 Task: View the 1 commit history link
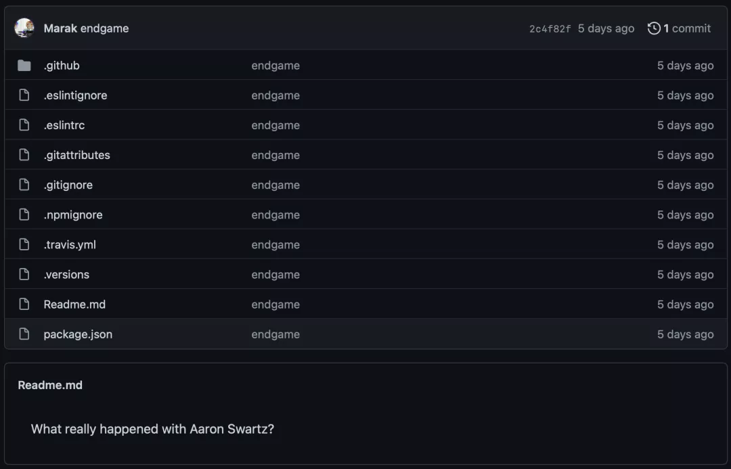(x=686, y=28)
